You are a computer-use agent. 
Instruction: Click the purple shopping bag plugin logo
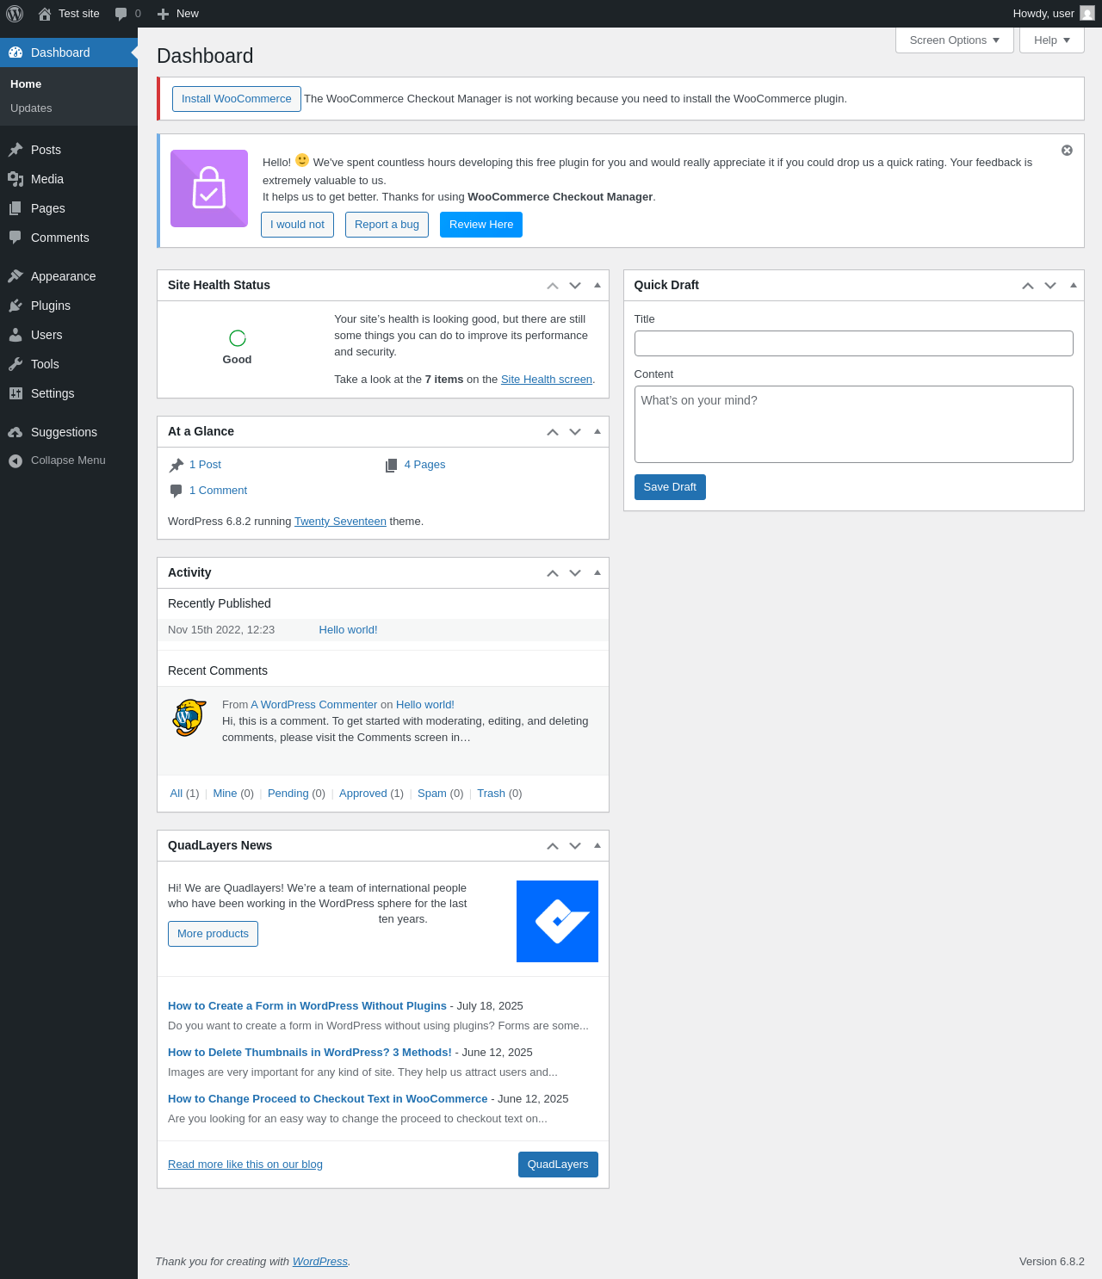pyautogui.click(x=209, y=188)
